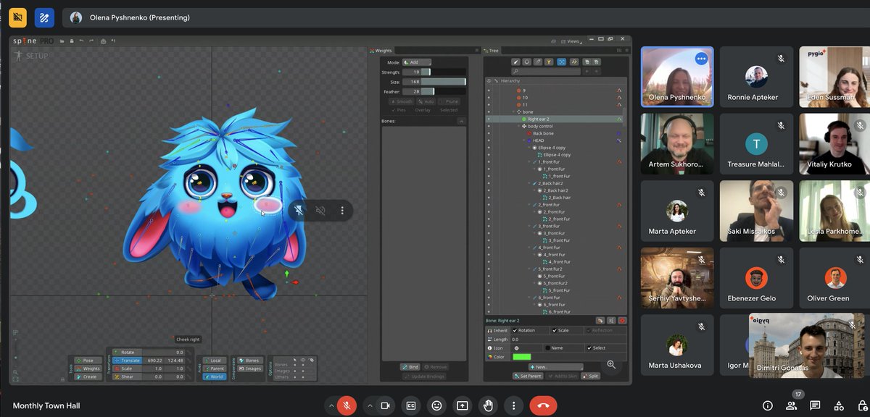Select the Weights panel tab
The height and width of the screenshot is (417, 870).
click(x=382, y=51)
